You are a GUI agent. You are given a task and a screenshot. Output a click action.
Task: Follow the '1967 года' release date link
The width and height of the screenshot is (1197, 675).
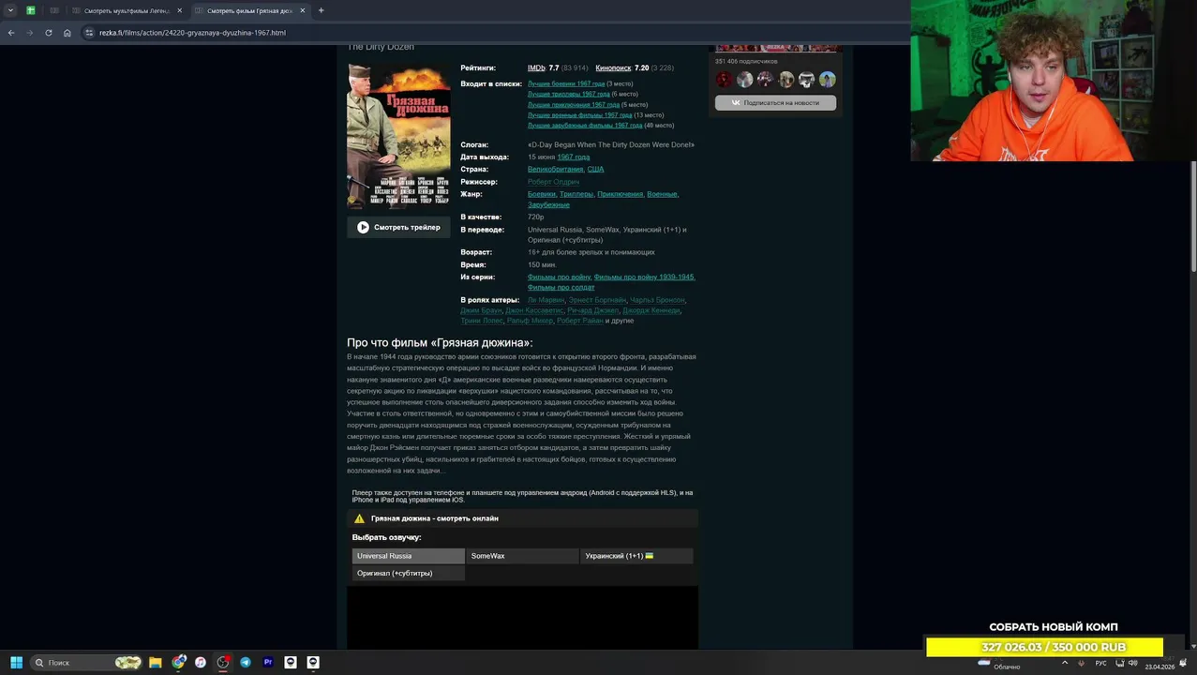(x=574, y=157)
